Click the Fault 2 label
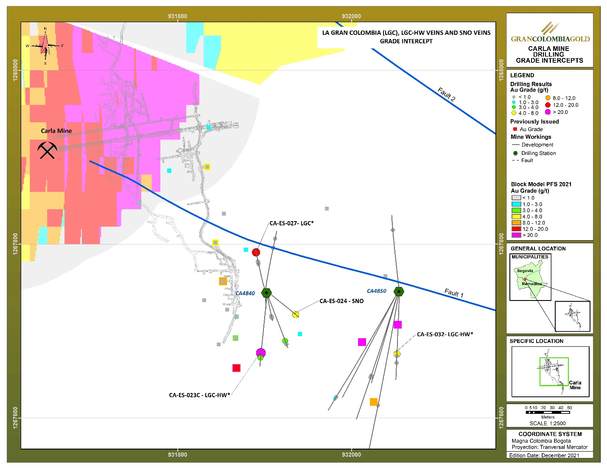The height and width of the screenshot is (469, 607). click(x=446, y=94)
